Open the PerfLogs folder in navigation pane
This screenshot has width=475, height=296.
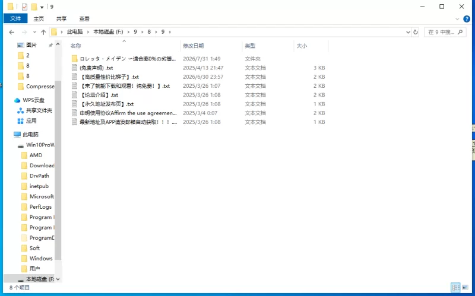(x=40, y=206)
